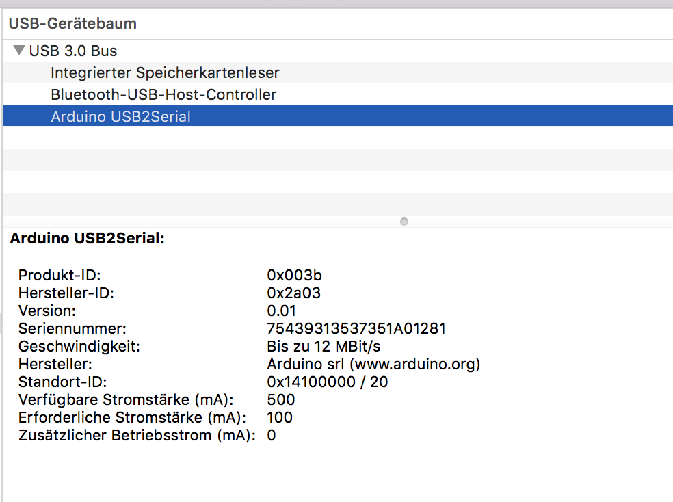Click the USB-Gerätebaum column header
This screenshot has height=502, width=673.
pyautogui.click(x=72, y=23)
